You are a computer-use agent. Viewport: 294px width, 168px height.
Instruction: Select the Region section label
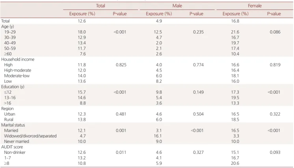click(x=7, y=109)
